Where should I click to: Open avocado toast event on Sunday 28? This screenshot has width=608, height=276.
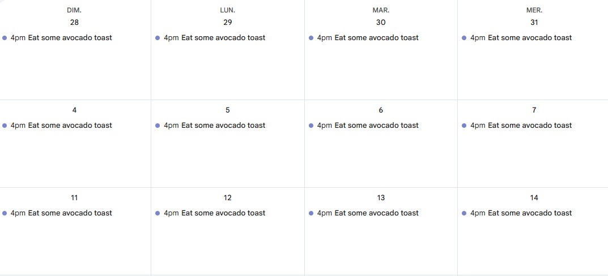61,38
